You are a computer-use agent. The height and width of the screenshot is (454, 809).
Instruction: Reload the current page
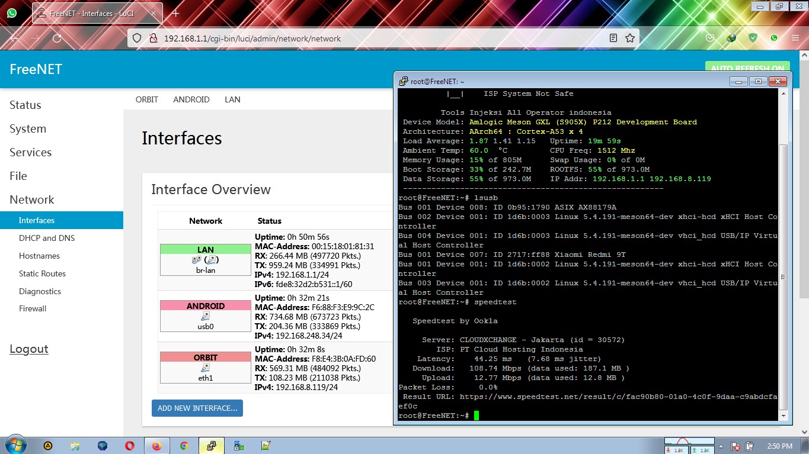coord(57,38)
